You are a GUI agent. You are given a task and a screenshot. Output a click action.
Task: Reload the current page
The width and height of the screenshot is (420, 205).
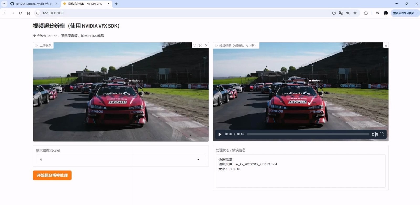coord(20,13)
